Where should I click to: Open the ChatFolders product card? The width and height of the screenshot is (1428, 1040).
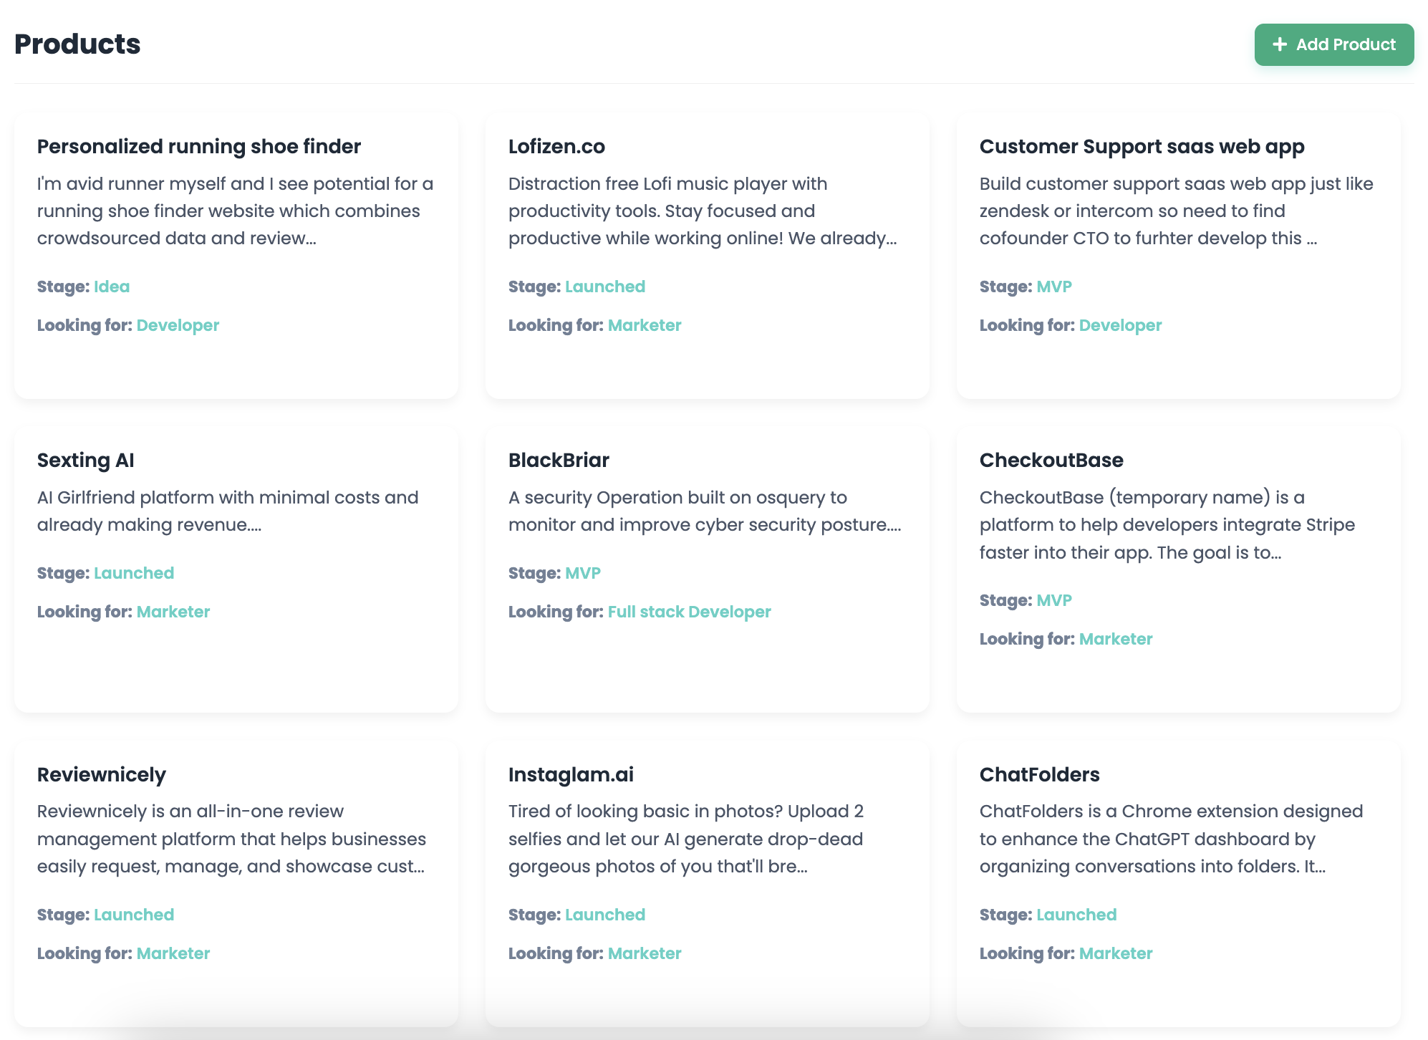click(1040, 774)
